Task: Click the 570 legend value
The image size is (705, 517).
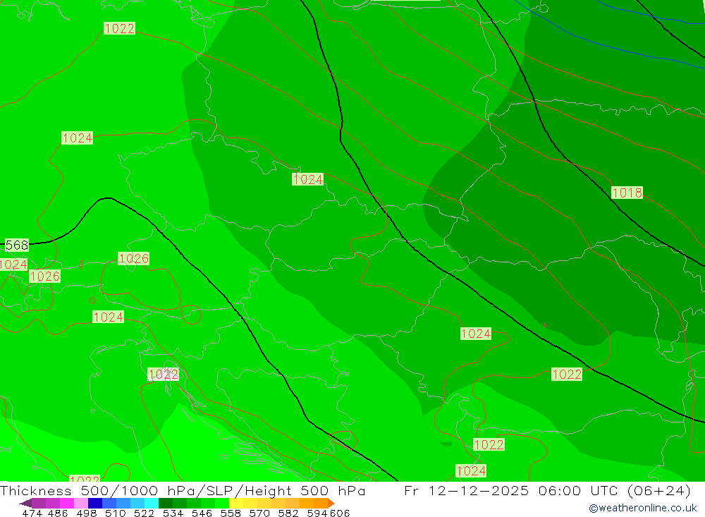Action: pos(259,513)
